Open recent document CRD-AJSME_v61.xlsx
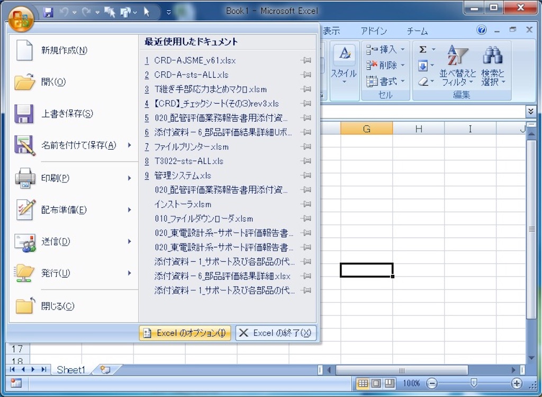542x397 pixels. pos(195,60)
